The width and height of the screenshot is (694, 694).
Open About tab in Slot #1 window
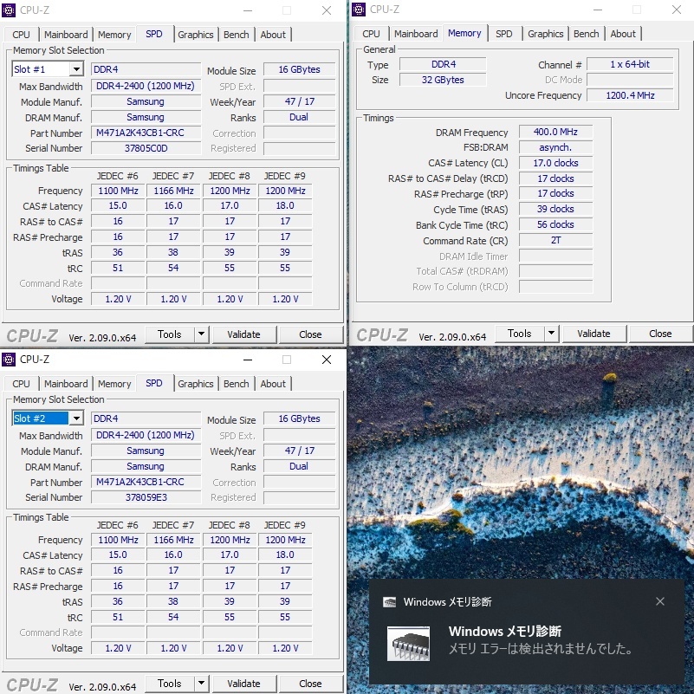(273, 35)
